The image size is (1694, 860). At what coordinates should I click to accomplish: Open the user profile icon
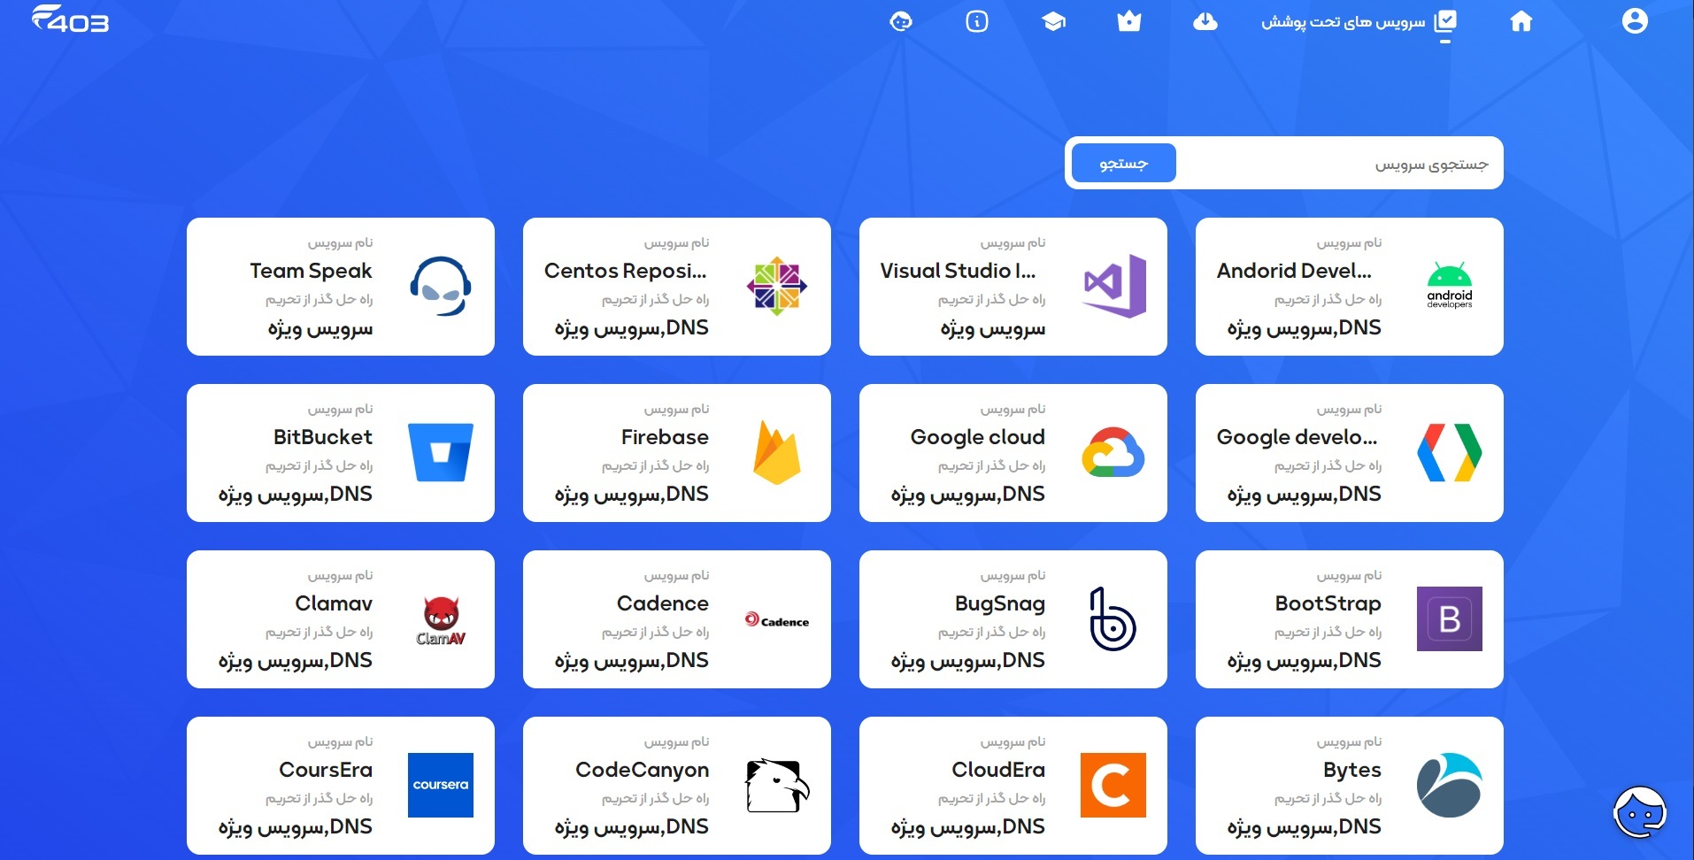point(1635,20)
